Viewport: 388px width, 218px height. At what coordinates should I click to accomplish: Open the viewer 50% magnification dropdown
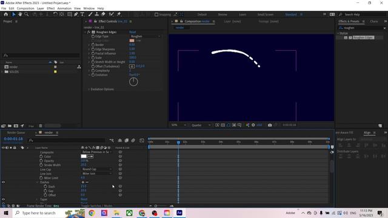click(x=178, y=125)
